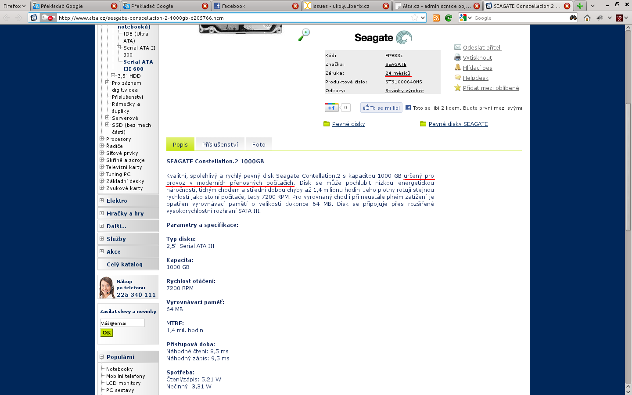Toggle the red blocker switch in URL bar
The image size is (632, 395).
[x=47, y=18]
